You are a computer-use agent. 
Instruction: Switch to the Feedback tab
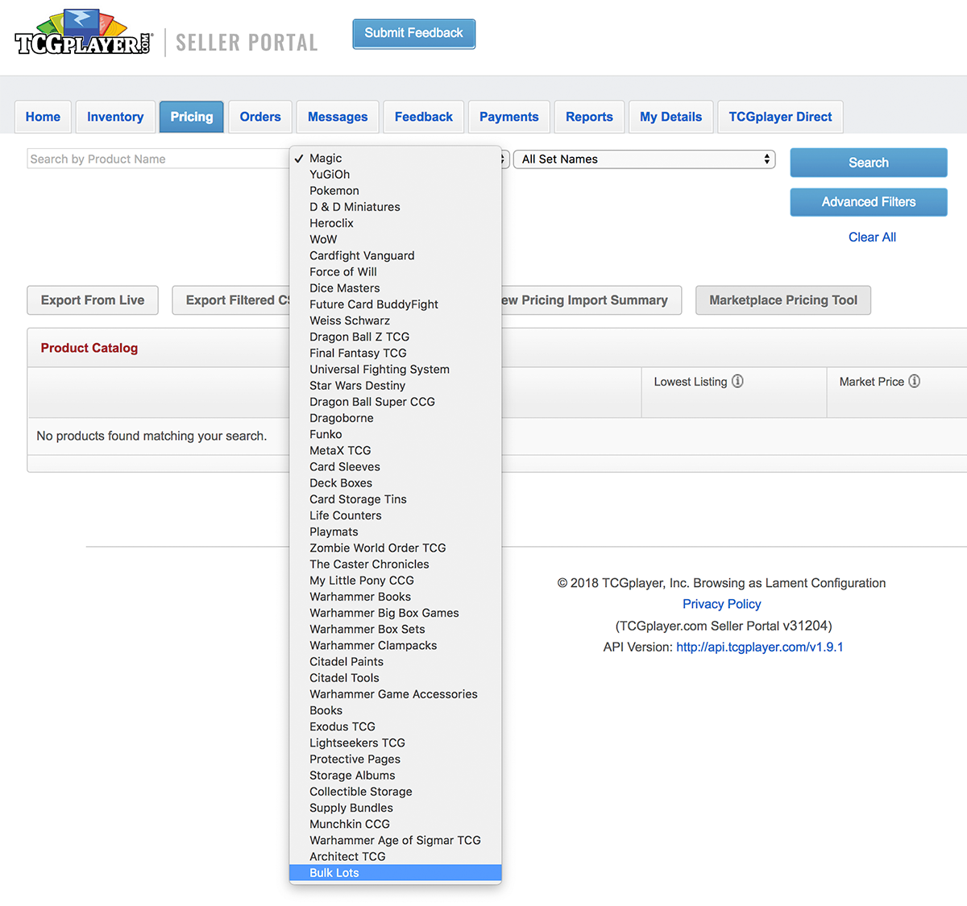coord(424,117)
